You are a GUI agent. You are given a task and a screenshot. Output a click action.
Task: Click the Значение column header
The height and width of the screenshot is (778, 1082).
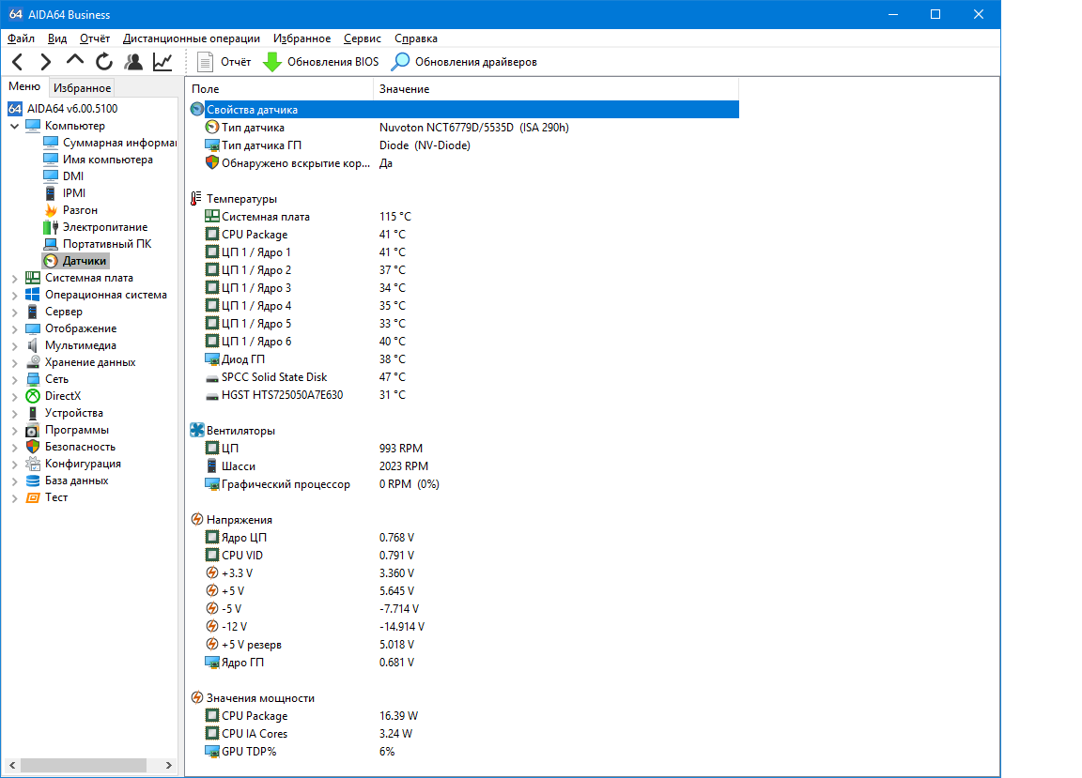[404, 89]
